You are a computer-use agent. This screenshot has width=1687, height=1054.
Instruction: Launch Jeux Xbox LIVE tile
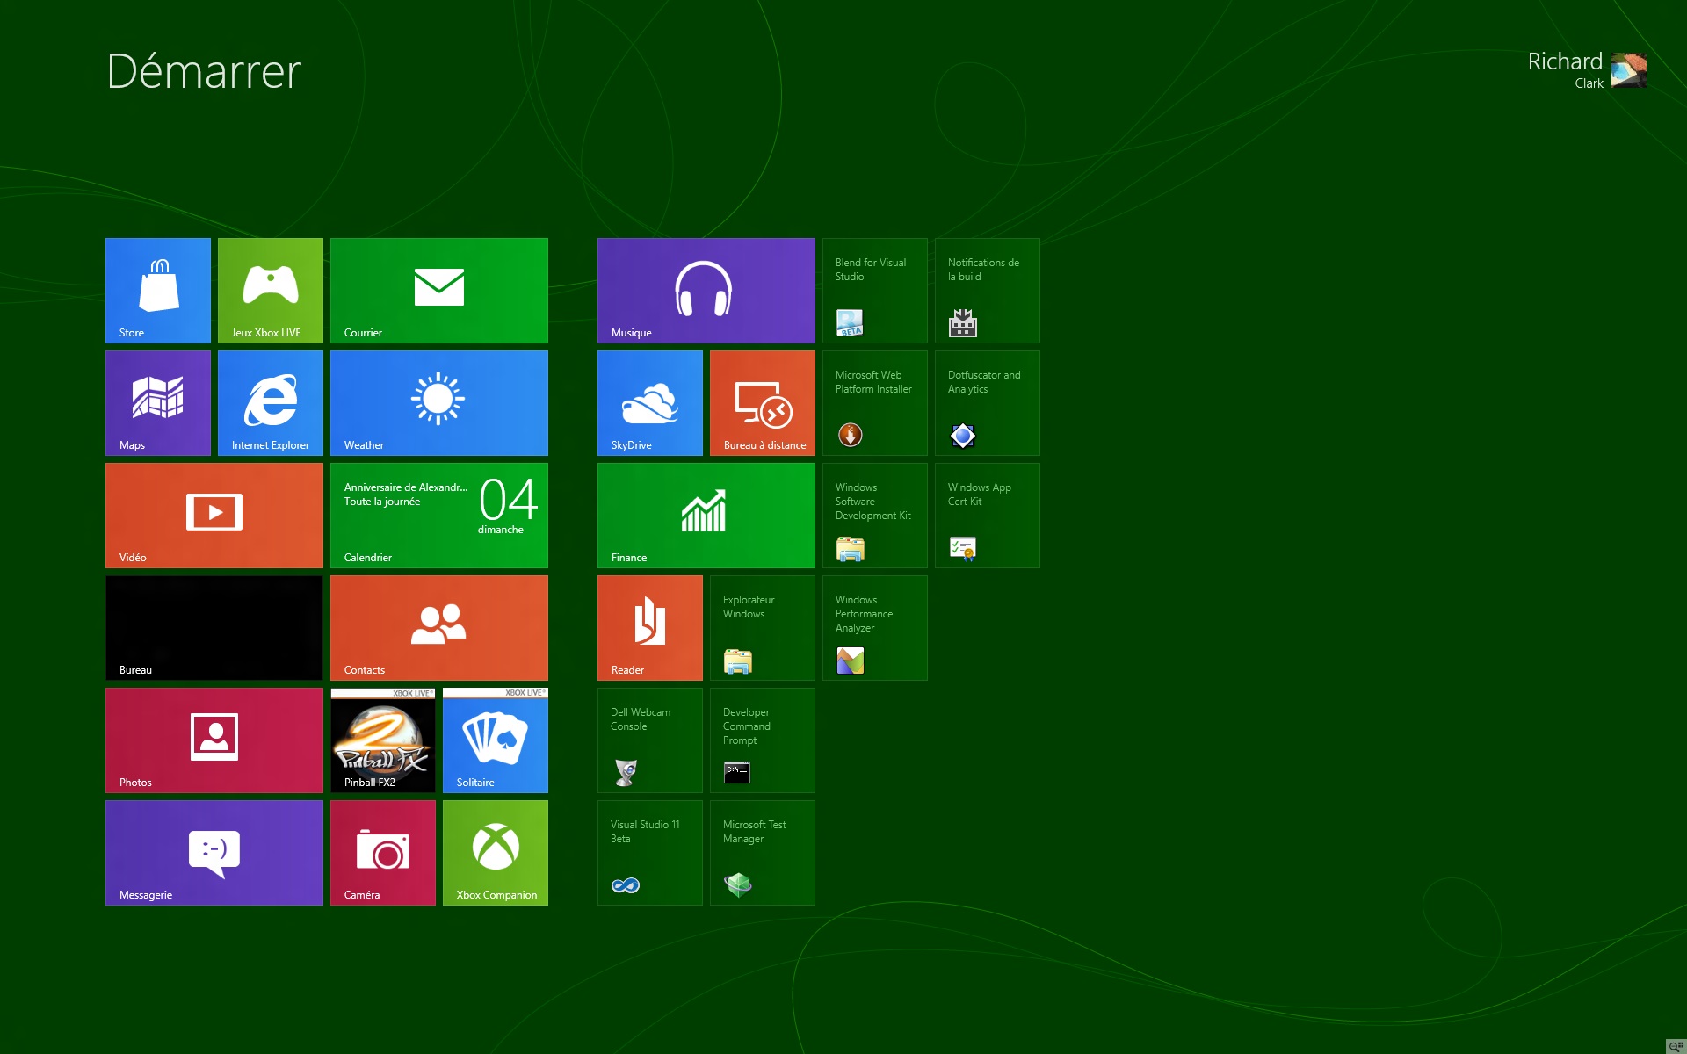[271, 291]
